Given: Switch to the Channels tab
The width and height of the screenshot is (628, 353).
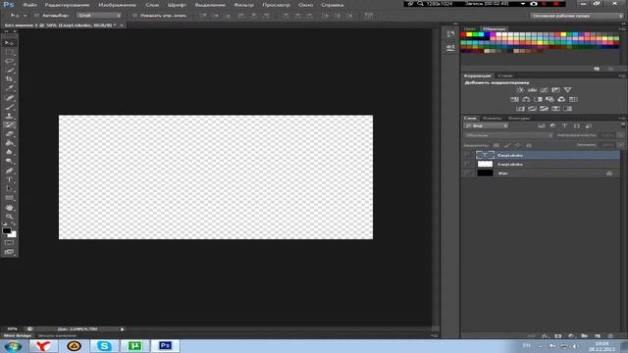Looking at the screenshot, I should pos(492,119).
